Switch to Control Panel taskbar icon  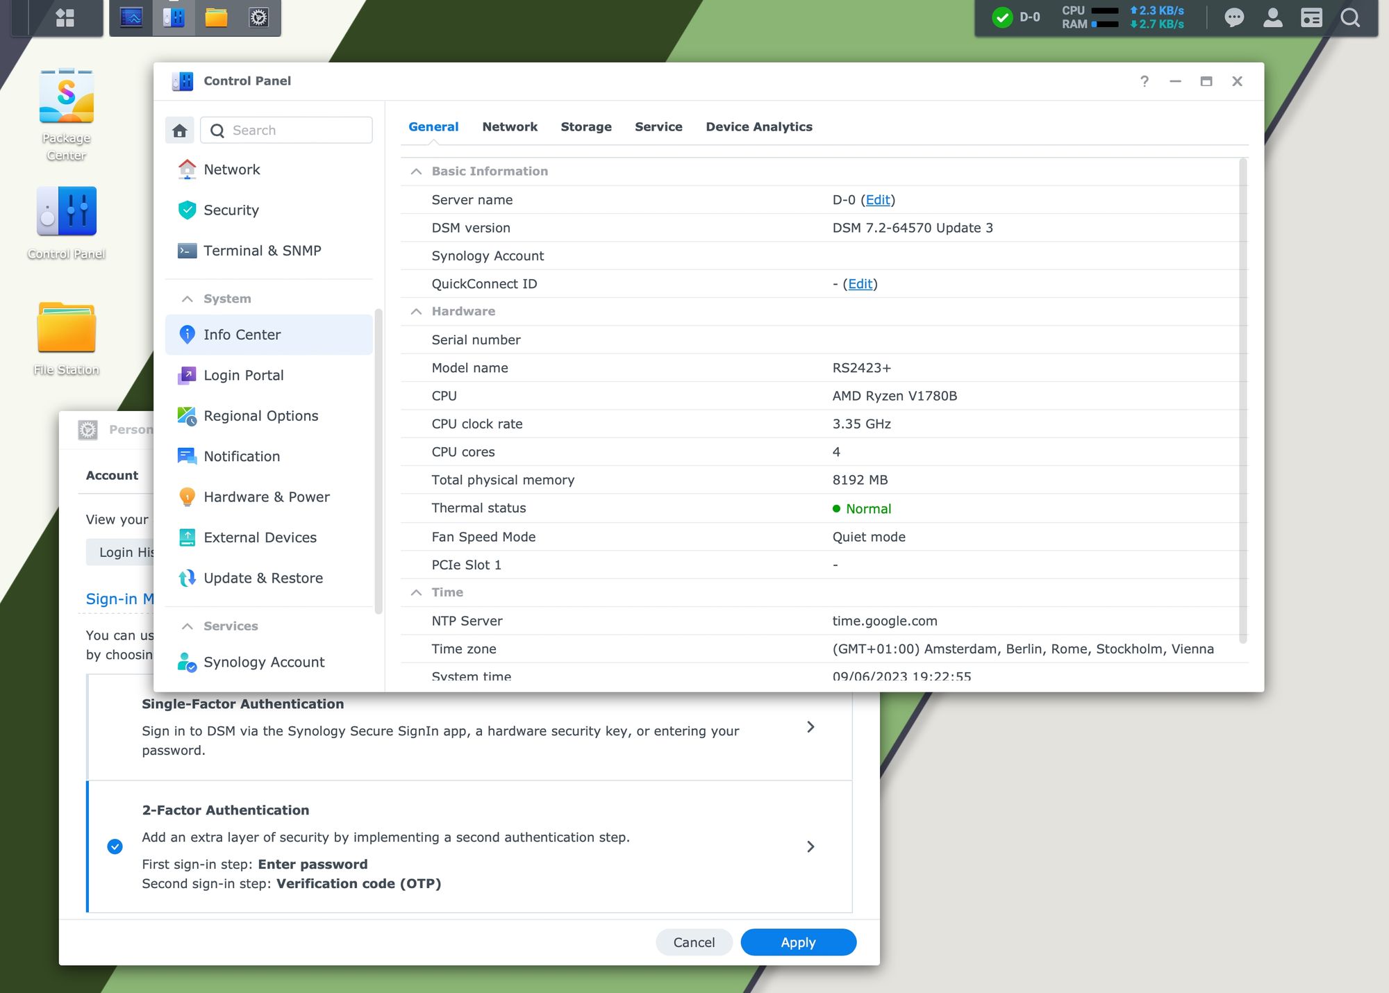click(x=174, y=17)
